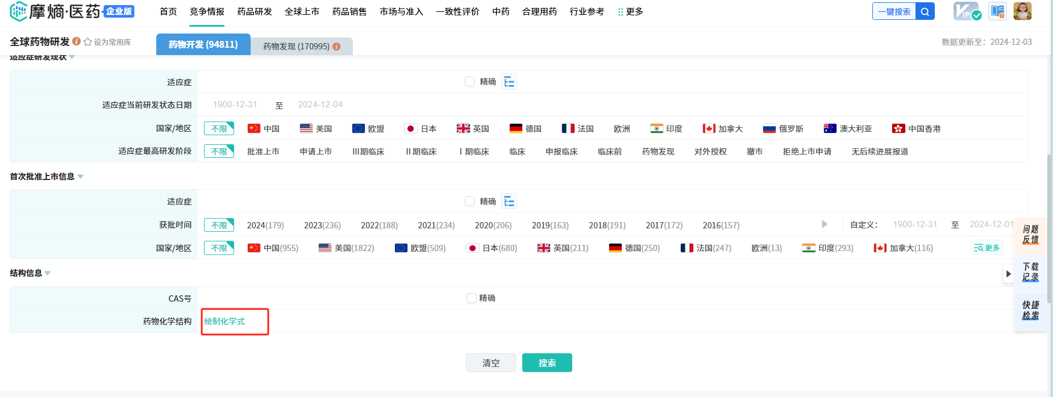Viewport: 1053px width, 397px height.
Task: Collapse the 结构信息 section
Action: click(48, 273)
